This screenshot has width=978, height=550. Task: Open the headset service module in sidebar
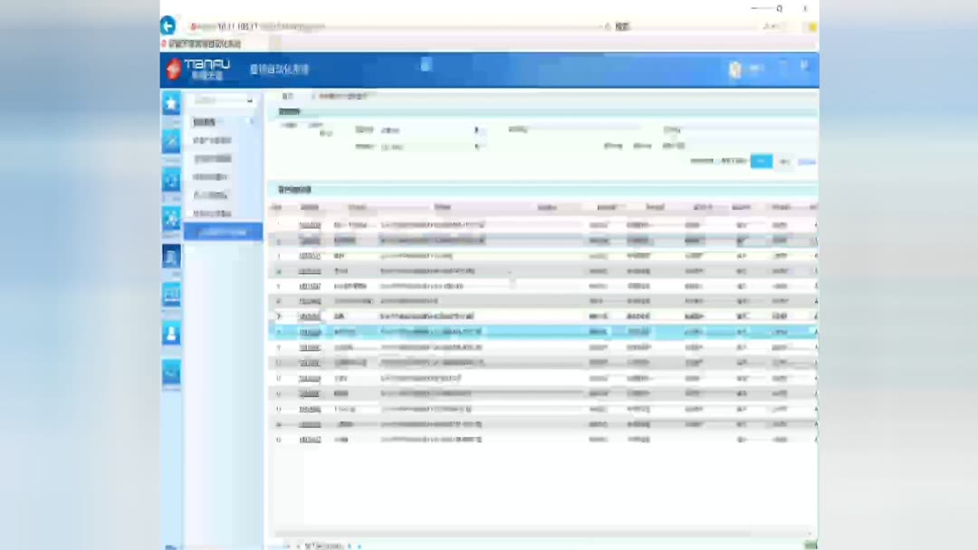(171, 180)
